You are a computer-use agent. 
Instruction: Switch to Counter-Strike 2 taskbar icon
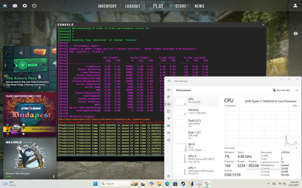[x=191, y=184]
